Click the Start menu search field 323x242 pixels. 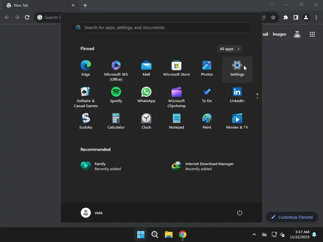point(161,28)
